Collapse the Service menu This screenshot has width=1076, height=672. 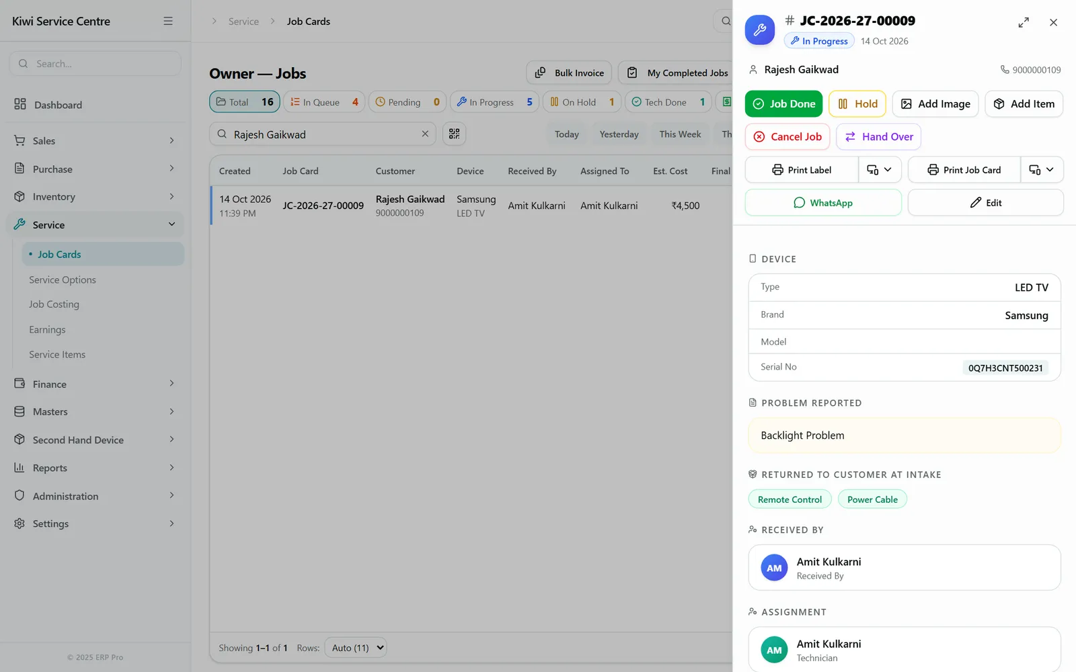[95, 224]
